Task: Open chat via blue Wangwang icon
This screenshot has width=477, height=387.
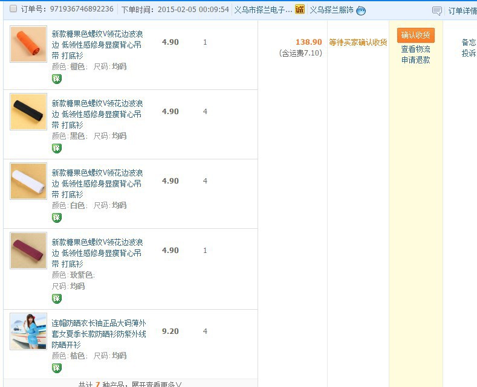Action: (x=361, y=10)
